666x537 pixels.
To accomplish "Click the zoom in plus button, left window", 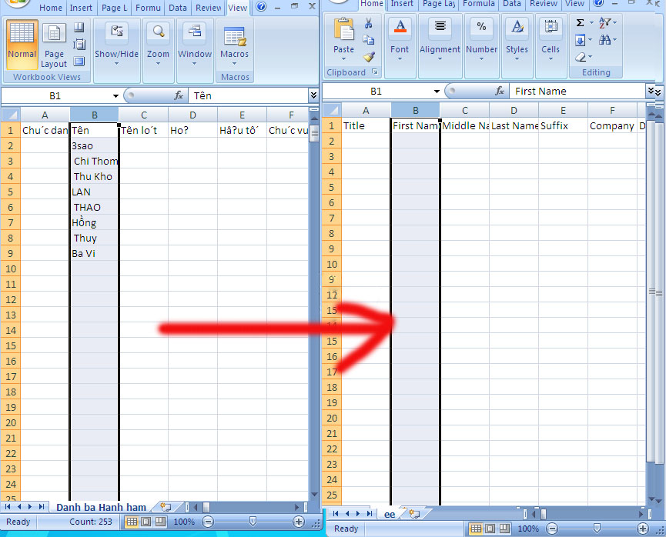I will pos(299,522).
